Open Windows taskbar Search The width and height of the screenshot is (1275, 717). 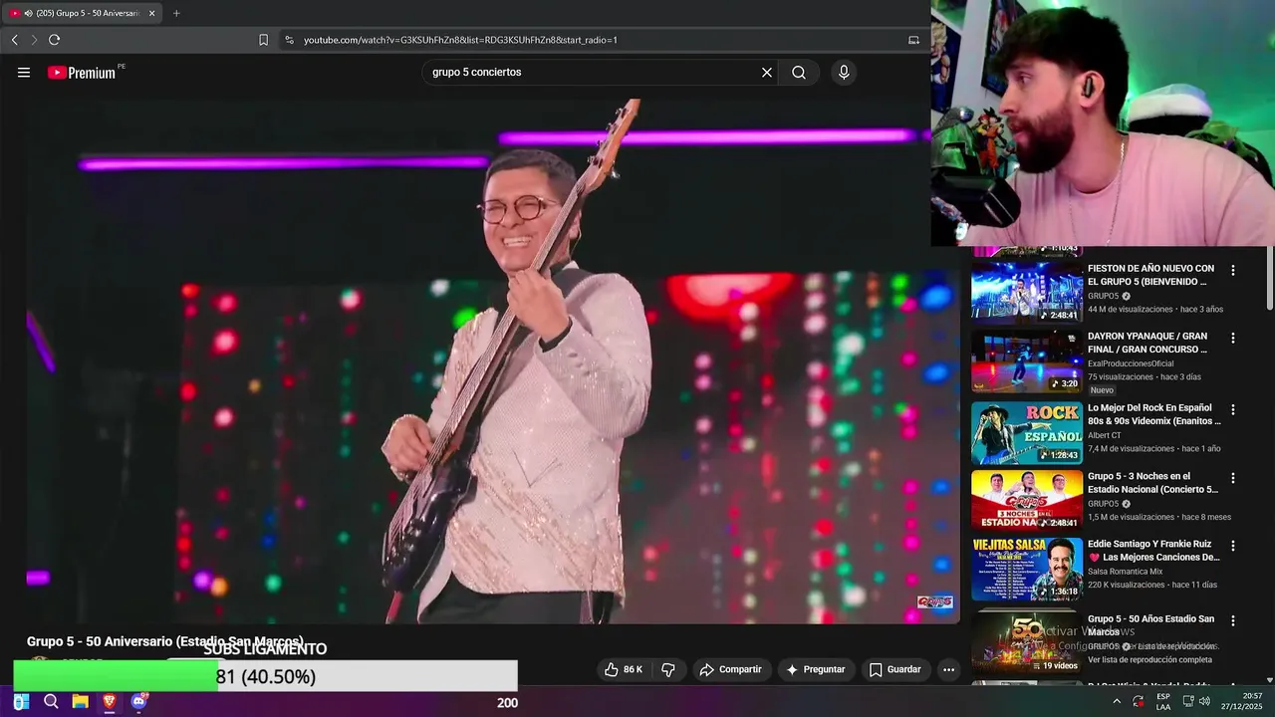point(51,702)
